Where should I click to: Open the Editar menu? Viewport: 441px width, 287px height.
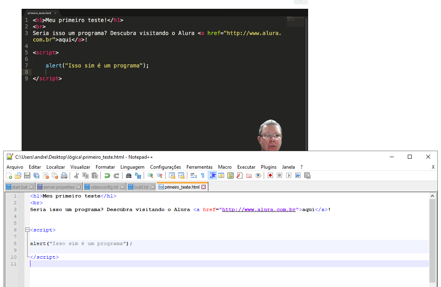[x=35, y=167]
